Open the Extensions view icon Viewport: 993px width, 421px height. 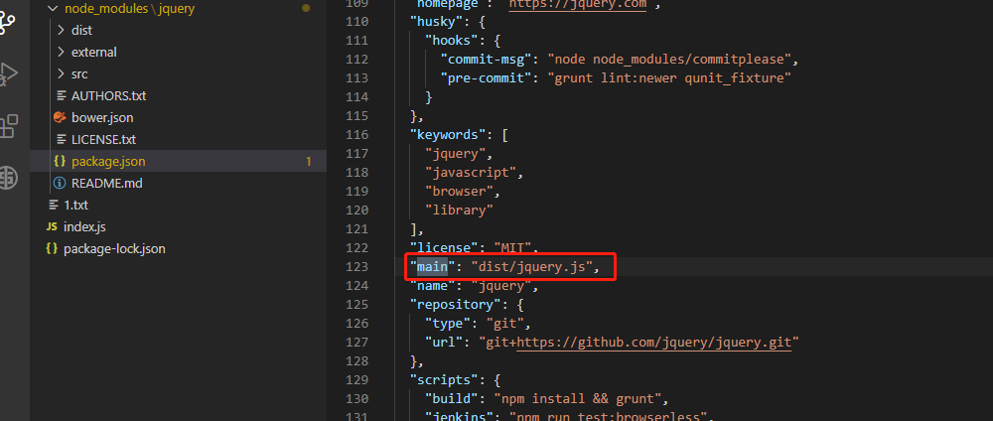pos(8,126)
